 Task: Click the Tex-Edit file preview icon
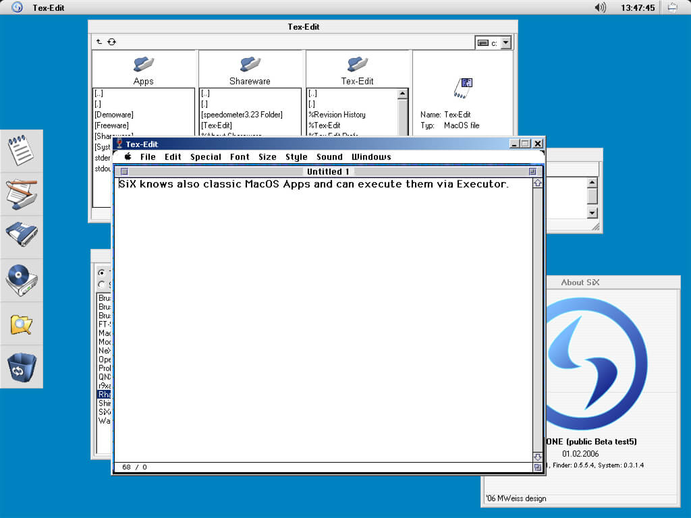point(463,88)
